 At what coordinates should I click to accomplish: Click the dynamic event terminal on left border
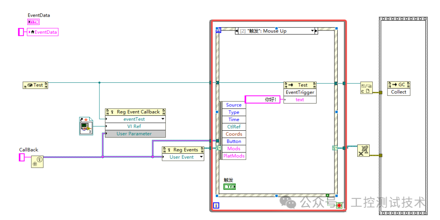(x=218, y=148)
